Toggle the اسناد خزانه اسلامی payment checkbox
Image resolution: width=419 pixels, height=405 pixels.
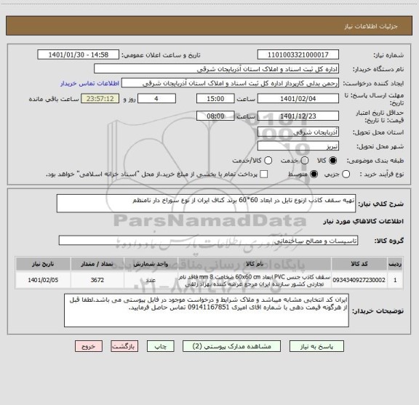(x=264, y=175)
